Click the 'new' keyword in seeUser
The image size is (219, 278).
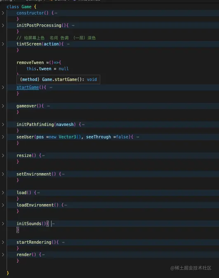[x=52, y=137]
